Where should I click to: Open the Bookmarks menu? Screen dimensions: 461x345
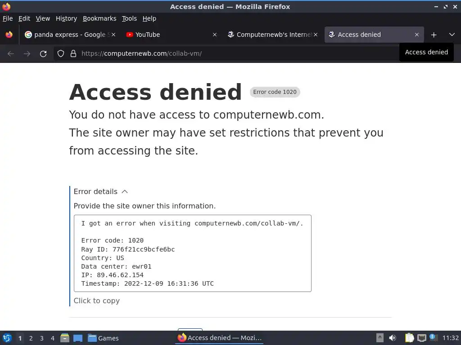99,18
